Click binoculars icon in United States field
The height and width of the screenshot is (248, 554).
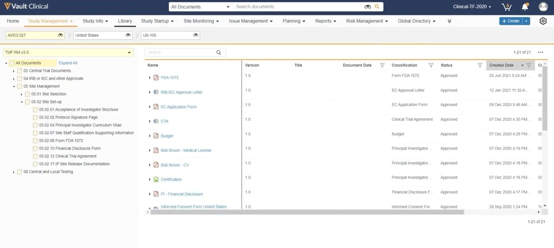128,35
